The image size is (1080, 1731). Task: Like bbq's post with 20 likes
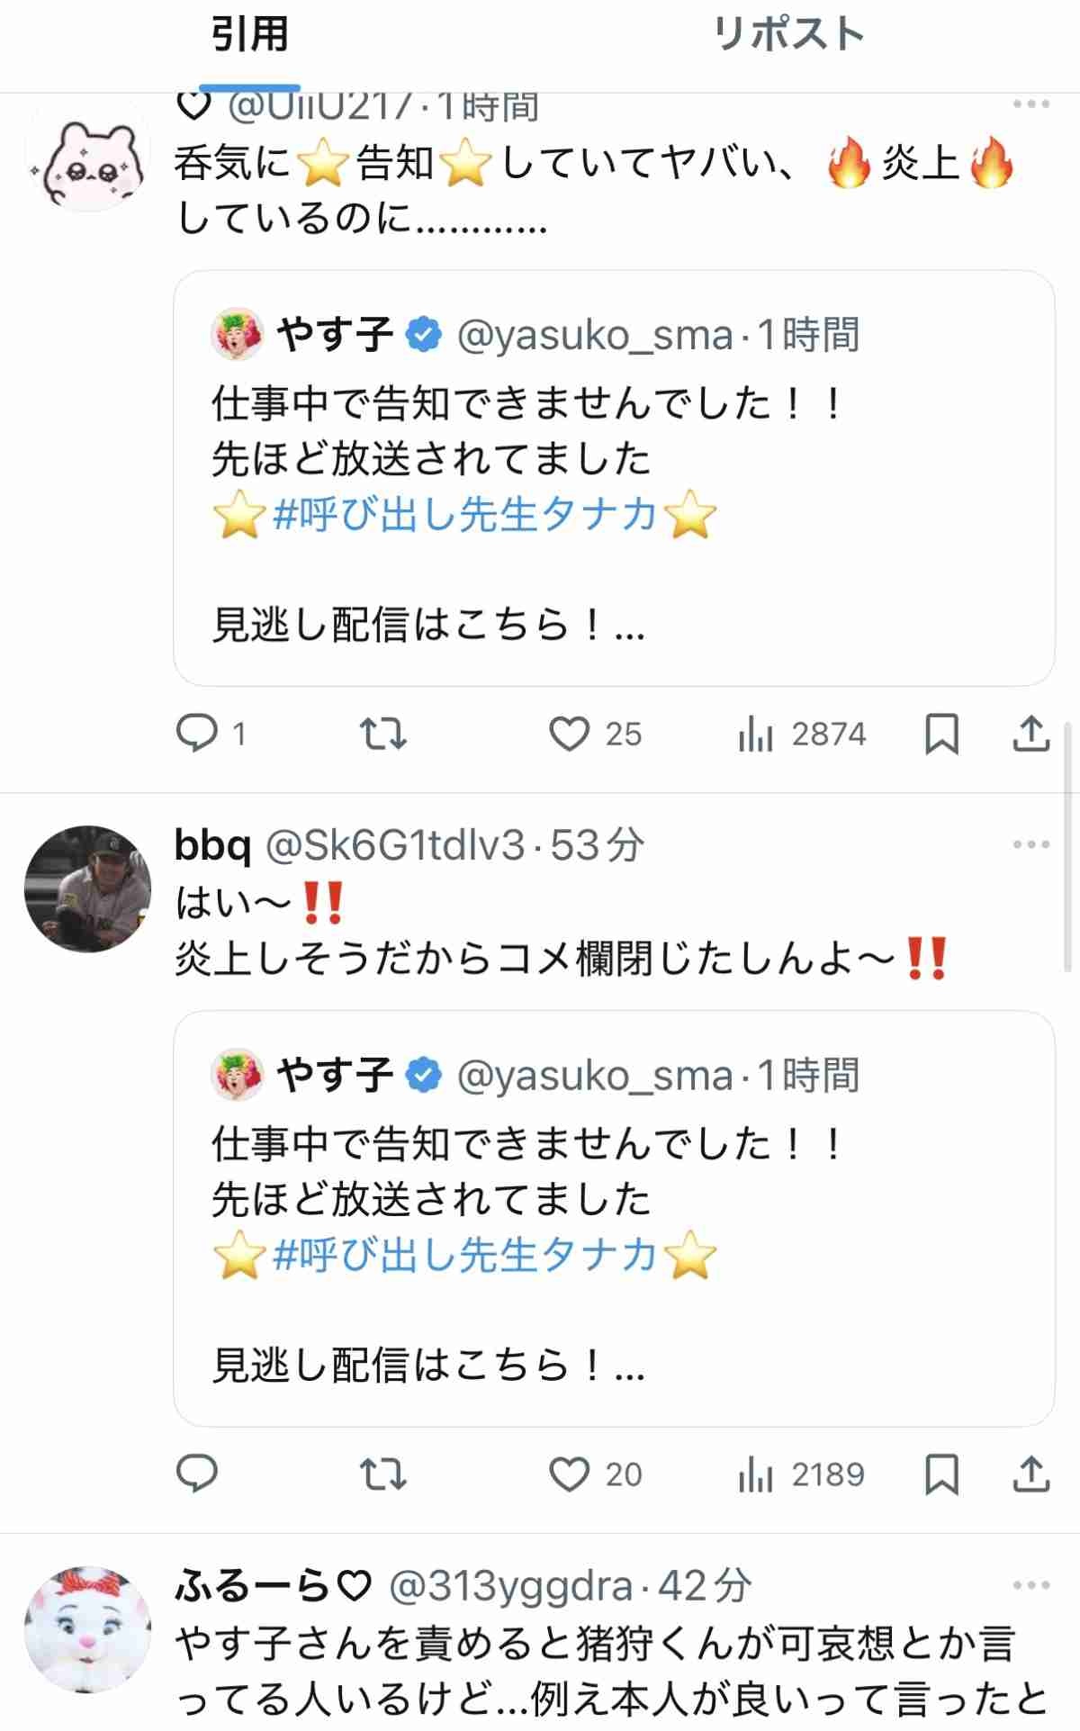coord(570,1474)
